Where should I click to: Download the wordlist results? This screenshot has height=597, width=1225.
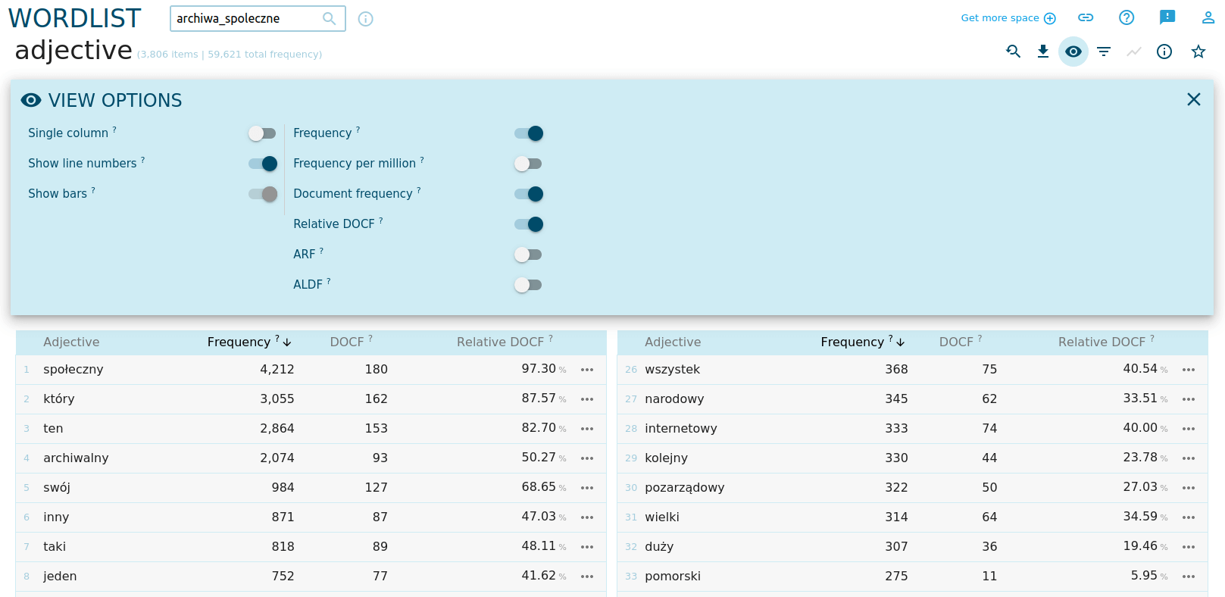[1043, 52]
